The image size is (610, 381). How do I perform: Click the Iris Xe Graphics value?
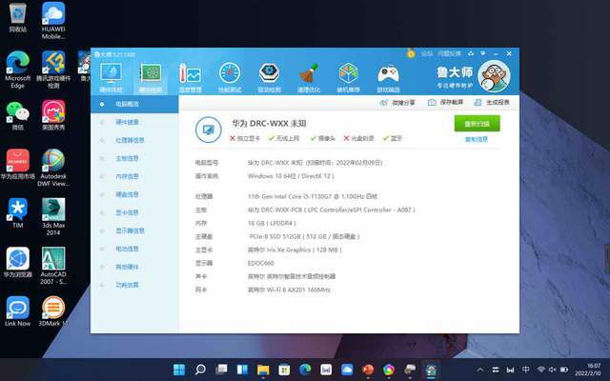point(295,250)
